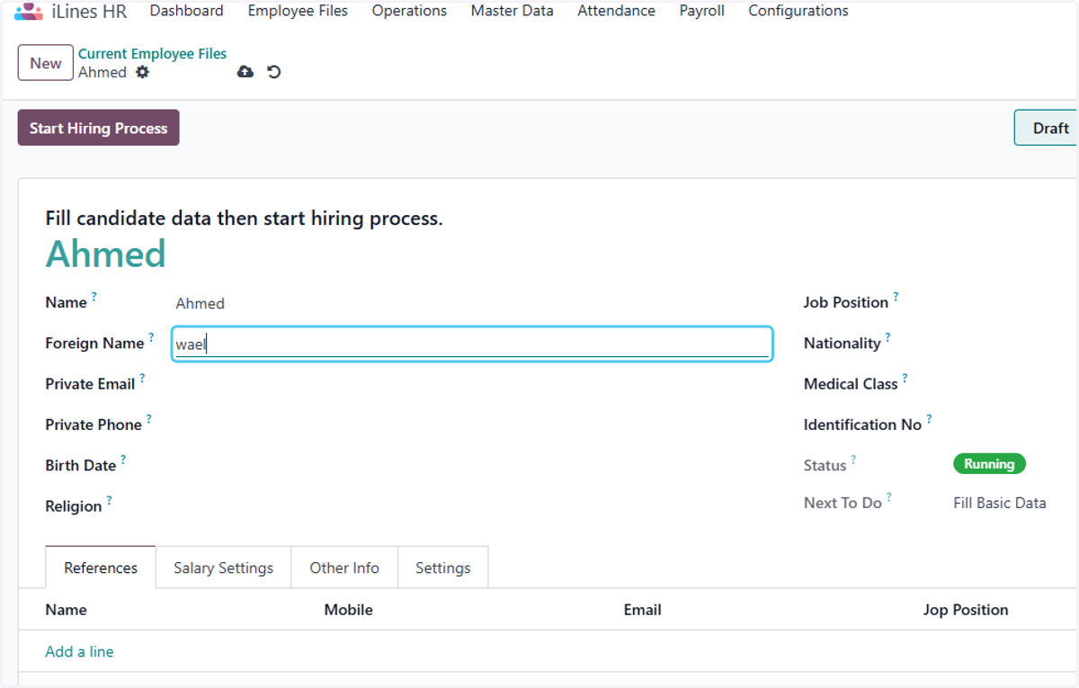Click the discard changes undo icon
Viewport: 1079px width, 688px height.
tap(274, 72)
